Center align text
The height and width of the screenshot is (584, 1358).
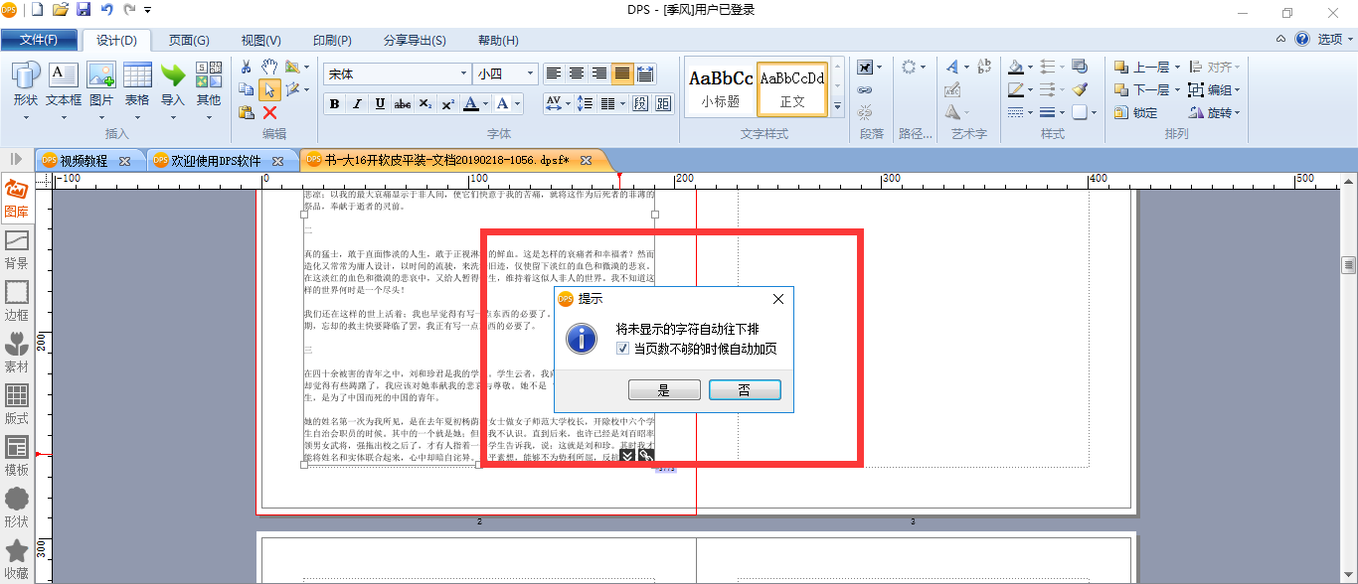[577, 73]
